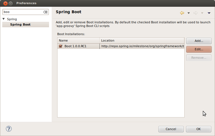
Task: Clear the filter text using the erase icon
Action: [45, 12]
